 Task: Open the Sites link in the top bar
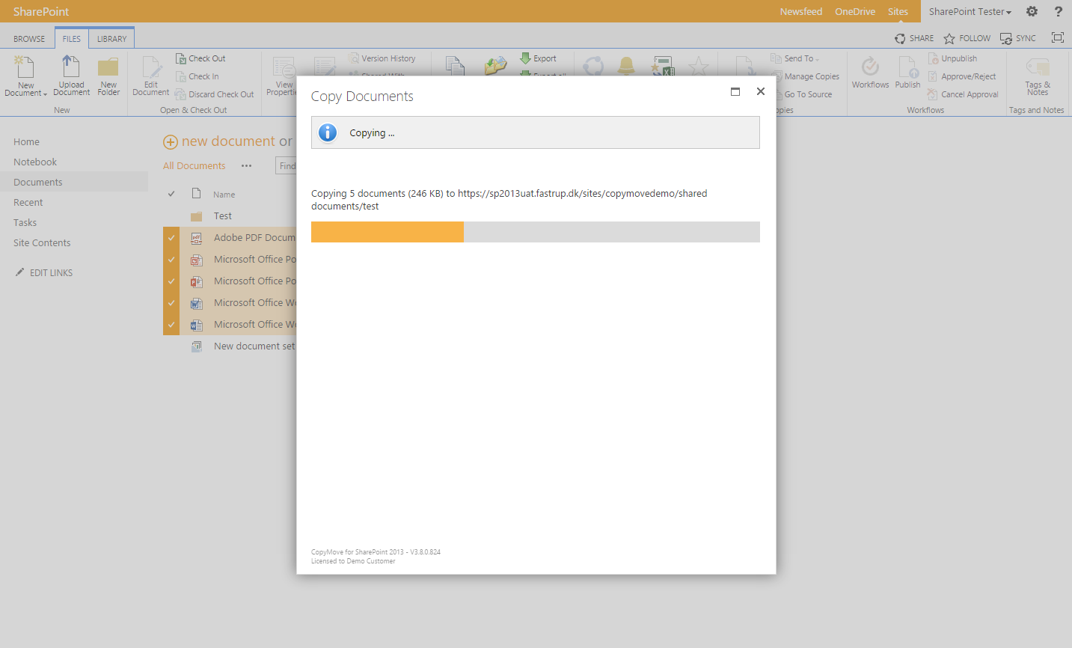[898, 11]
